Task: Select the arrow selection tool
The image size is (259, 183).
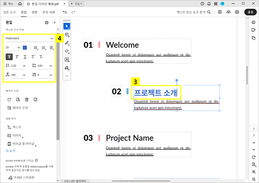Action: 67,26
